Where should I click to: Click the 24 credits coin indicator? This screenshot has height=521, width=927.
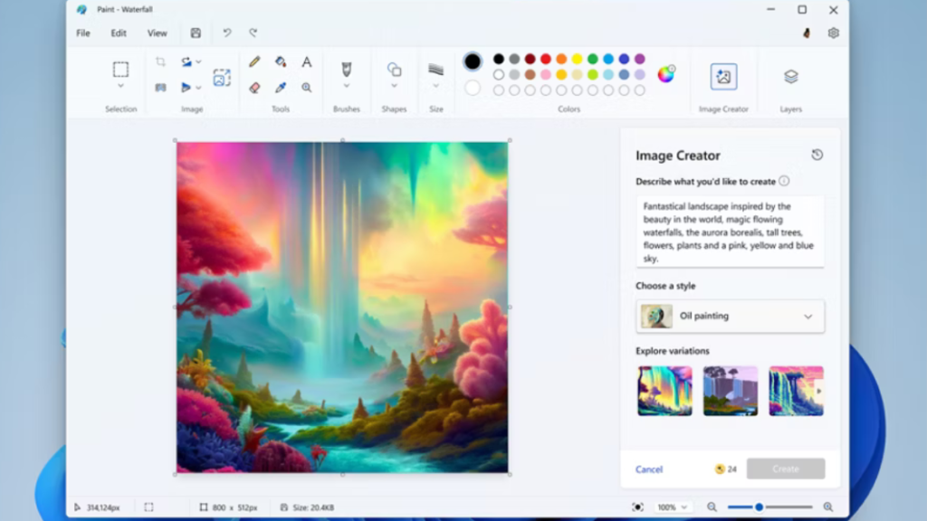click(x=725, y=469)
